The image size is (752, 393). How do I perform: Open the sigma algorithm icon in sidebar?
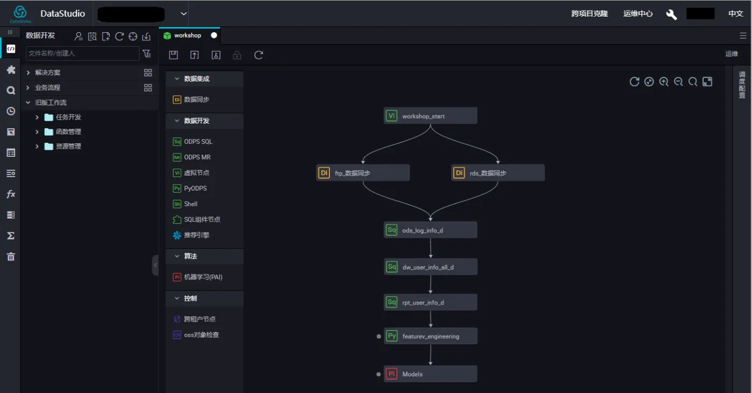[x=11, y=236]
